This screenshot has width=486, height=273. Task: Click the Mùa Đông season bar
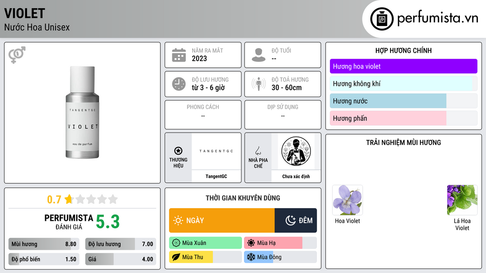click(280, 257)
